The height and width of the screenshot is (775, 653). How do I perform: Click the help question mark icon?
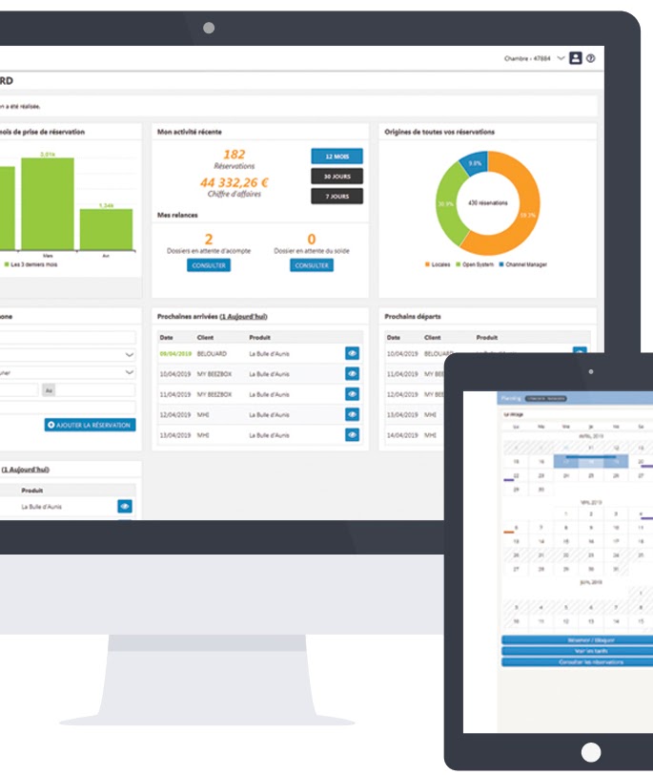591,58
